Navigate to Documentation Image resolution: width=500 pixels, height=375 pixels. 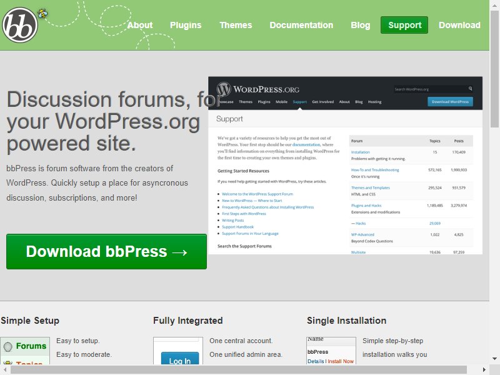tap(301, 25)
